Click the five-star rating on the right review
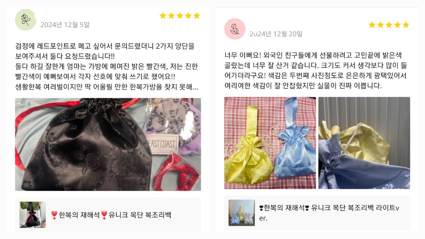The width and height of the screenshot is (425, 239). click(x=389, y=25)
